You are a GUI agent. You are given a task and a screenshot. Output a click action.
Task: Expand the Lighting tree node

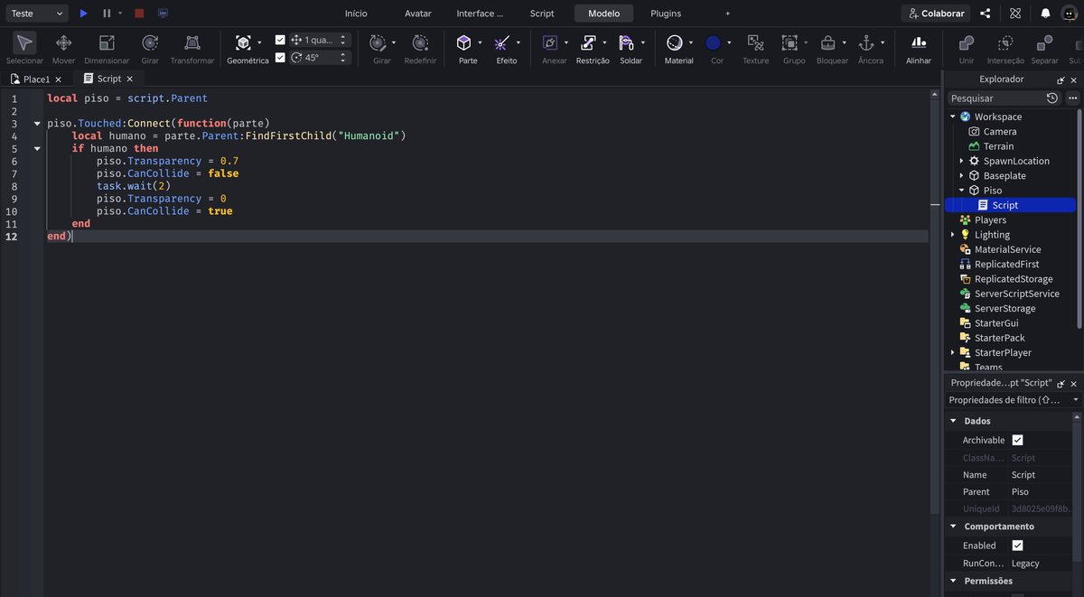coord(952,235)
